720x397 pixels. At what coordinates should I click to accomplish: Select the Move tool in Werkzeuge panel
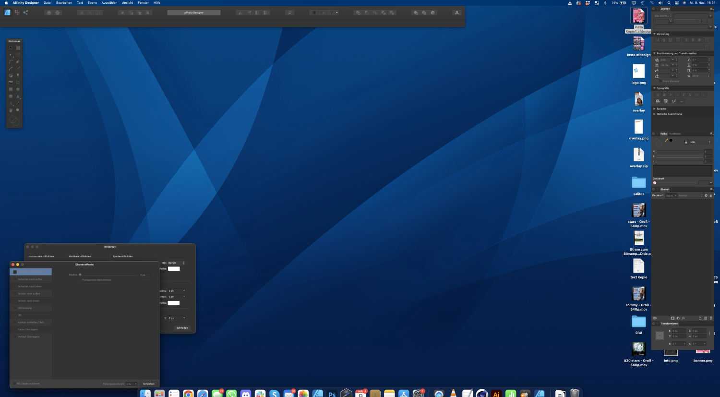[11, 48]
